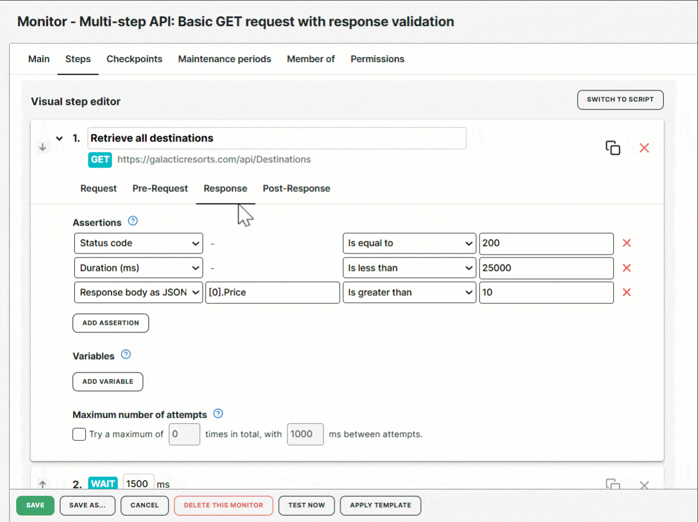
Task: Move step 1 down with arrow icon
Action: point(42,147)
